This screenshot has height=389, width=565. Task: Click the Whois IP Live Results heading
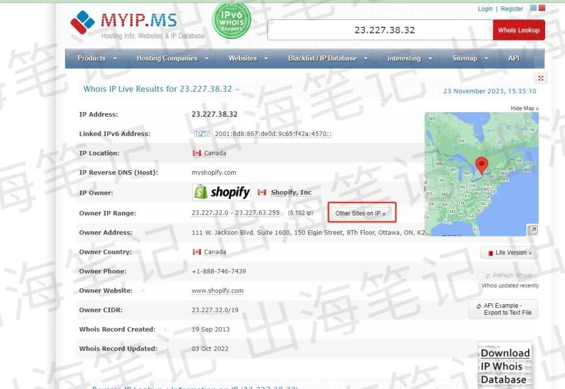click(x=161, y=89)
